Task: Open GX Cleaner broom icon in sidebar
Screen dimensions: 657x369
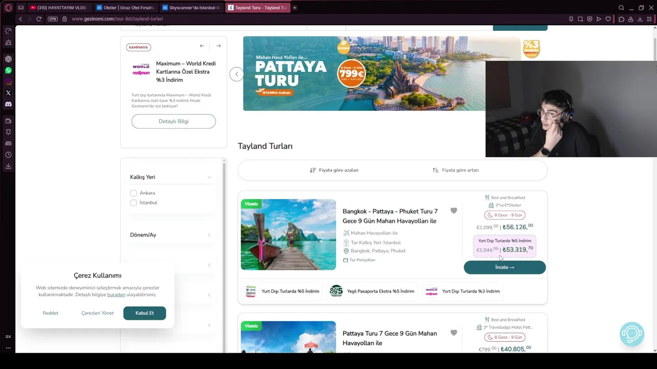Action: tap(8, 43)
